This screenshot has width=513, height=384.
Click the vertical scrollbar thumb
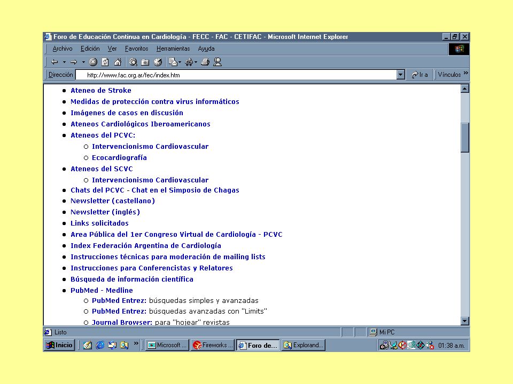click(x=464, y=137)
